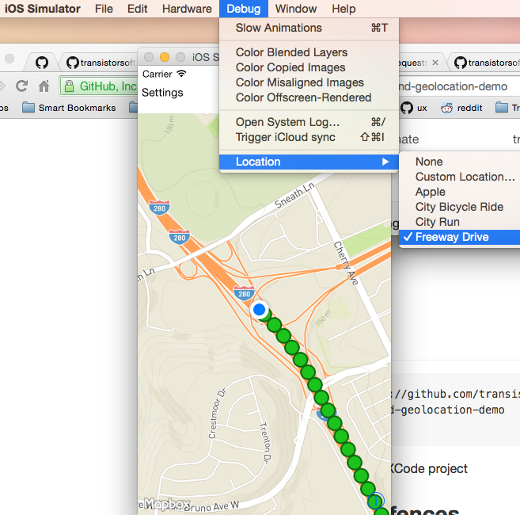
Task: Set location to None
Action: pyautogui.click(x=460, y=162)
